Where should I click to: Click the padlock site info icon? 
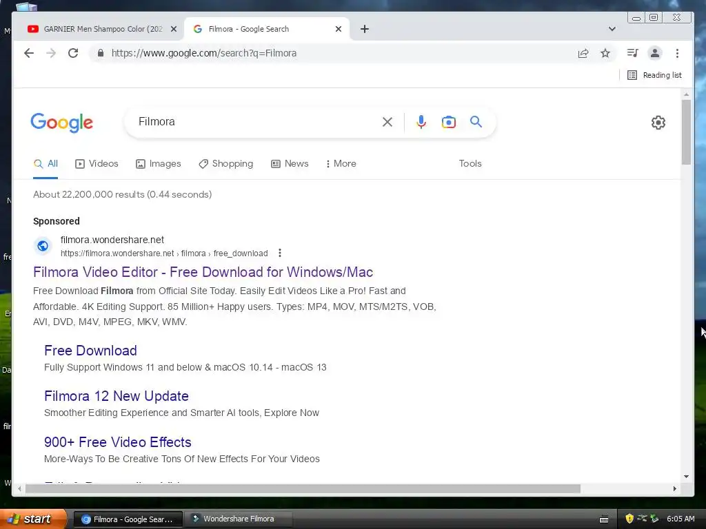[x=101, y=53]
